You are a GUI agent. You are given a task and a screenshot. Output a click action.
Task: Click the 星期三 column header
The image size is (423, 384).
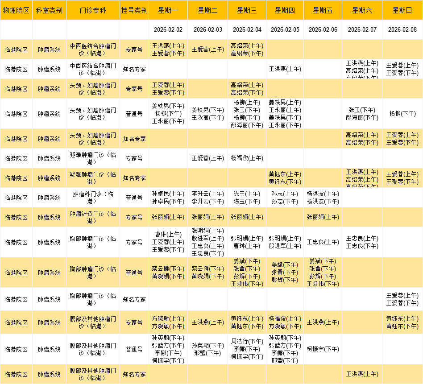tap(247, 10)
